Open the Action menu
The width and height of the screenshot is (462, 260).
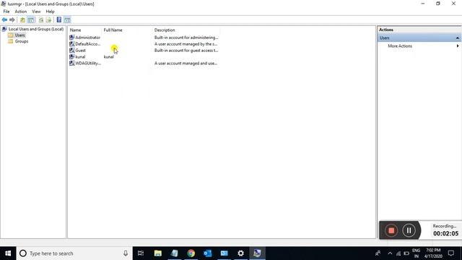21,12
